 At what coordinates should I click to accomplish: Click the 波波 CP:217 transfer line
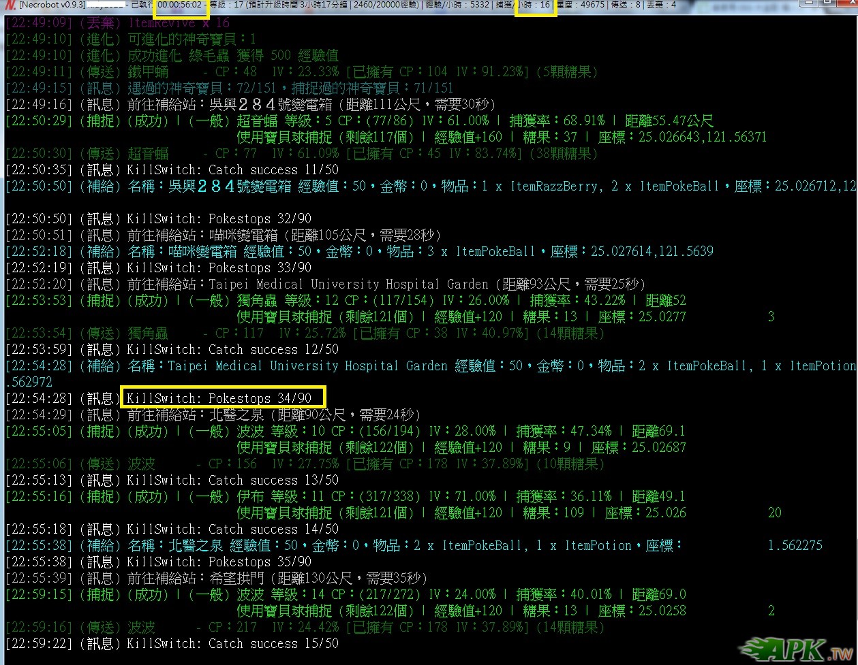(305, 628)
